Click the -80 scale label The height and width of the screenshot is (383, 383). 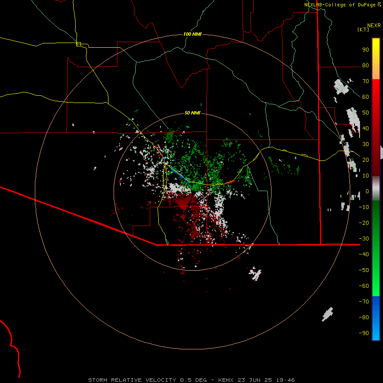(x=364, y=317)
